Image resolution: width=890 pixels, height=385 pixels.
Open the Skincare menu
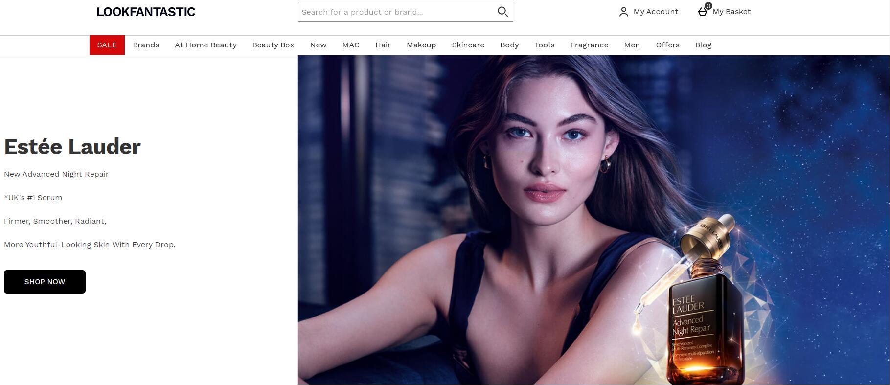[468, 45]
